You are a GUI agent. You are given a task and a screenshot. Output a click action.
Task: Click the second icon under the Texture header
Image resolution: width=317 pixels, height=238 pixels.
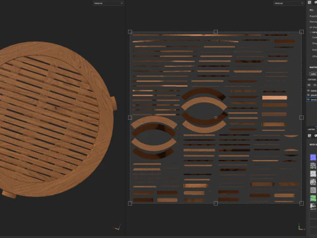(x=315, y=85)
